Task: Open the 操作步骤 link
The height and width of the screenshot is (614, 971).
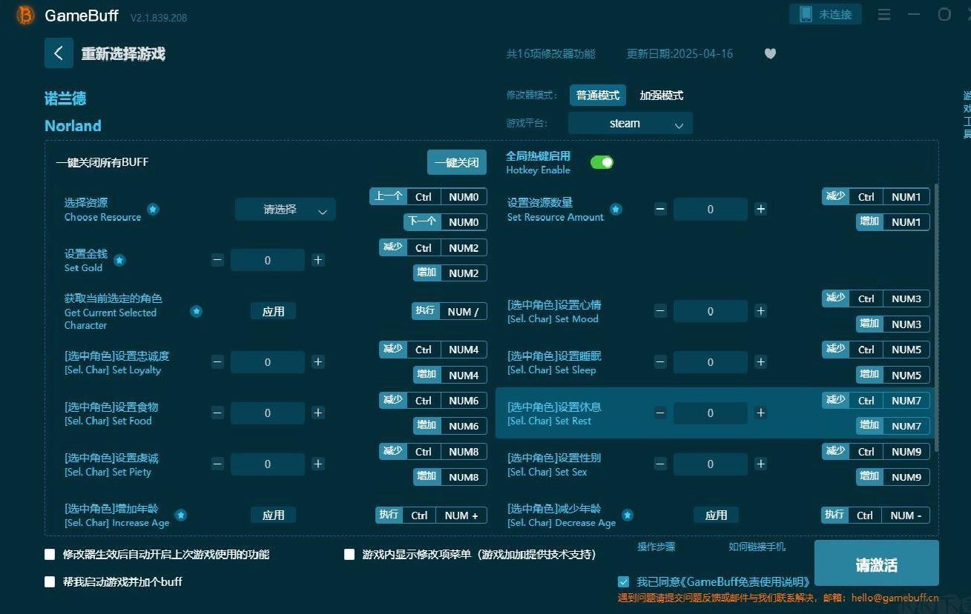Action: (x=656, y=547)
